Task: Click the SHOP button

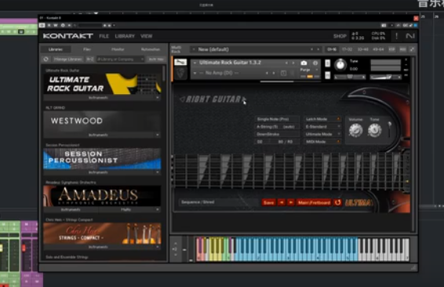Action: (340, 36)
